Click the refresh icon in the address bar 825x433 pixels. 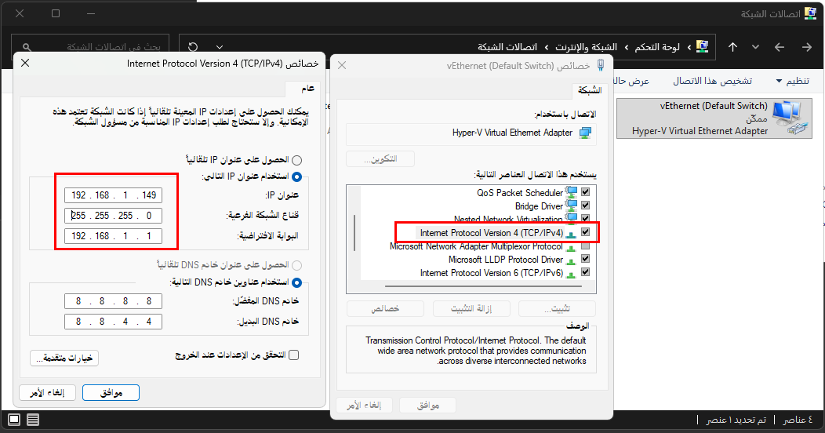(x=193, y=47)
